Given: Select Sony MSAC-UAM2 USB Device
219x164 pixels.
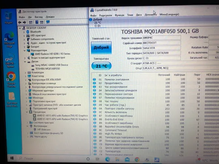Looking at the screenshot, I should [52, 65].
